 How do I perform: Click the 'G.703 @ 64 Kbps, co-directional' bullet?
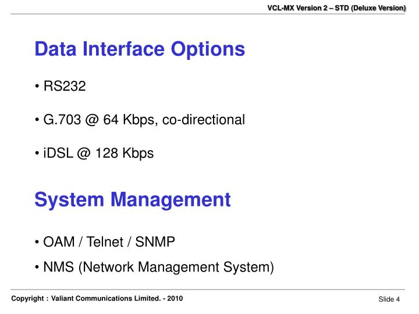[x=144, y=120]
